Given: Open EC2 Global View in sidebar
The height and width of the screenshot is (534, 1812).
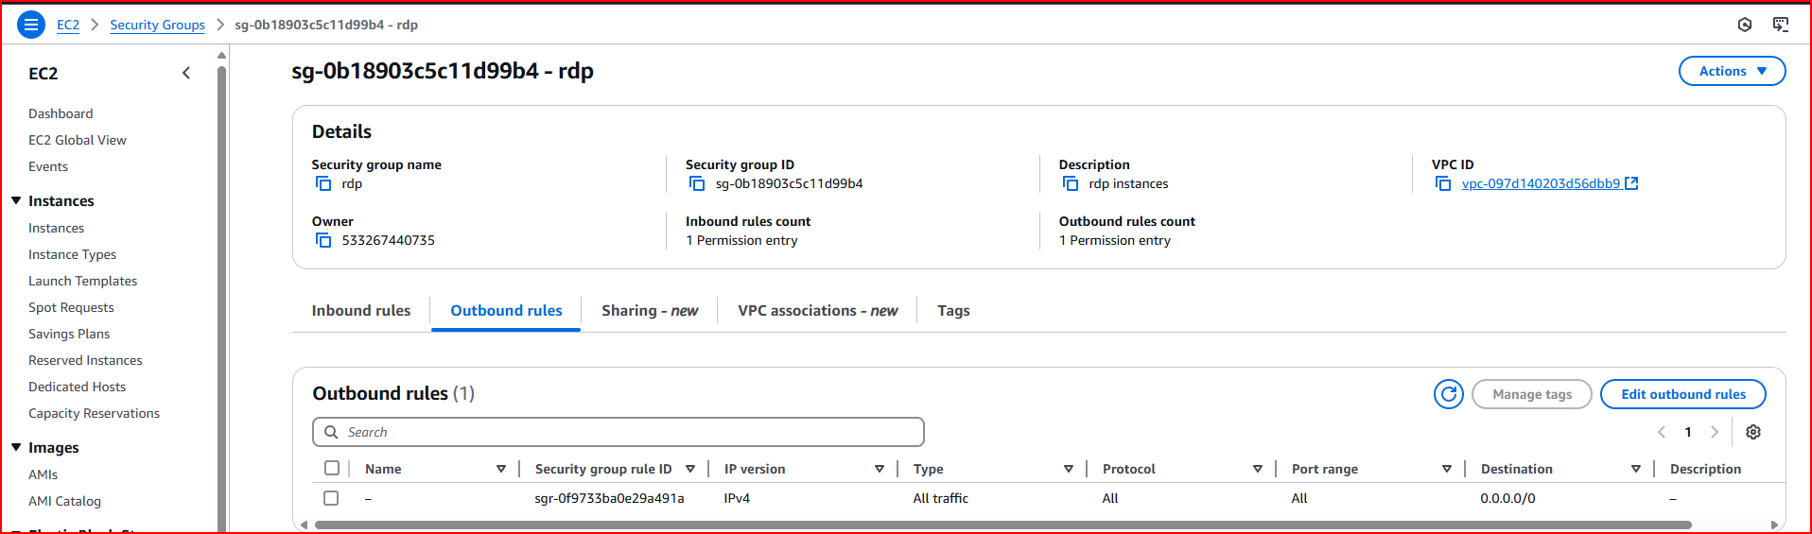Looking at the screenshot, I should click(78, 140).
